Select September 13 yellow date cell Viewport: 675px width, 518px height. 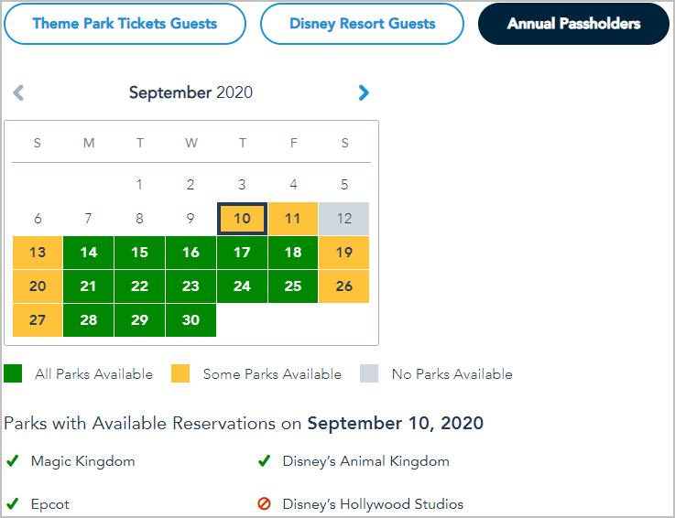(38, 253)
